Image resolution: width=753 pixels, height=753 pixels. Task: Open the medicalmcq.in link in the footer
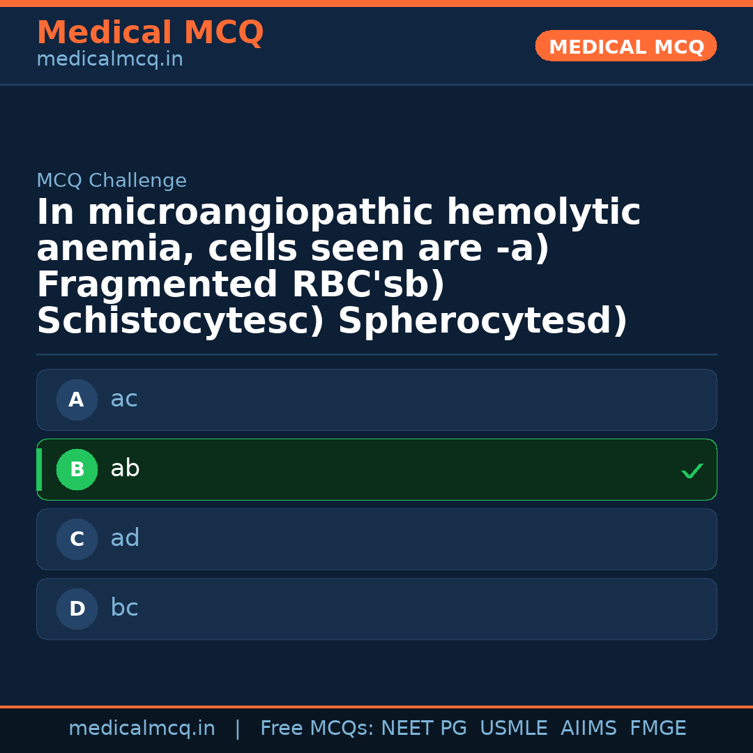tap(142, 729)
